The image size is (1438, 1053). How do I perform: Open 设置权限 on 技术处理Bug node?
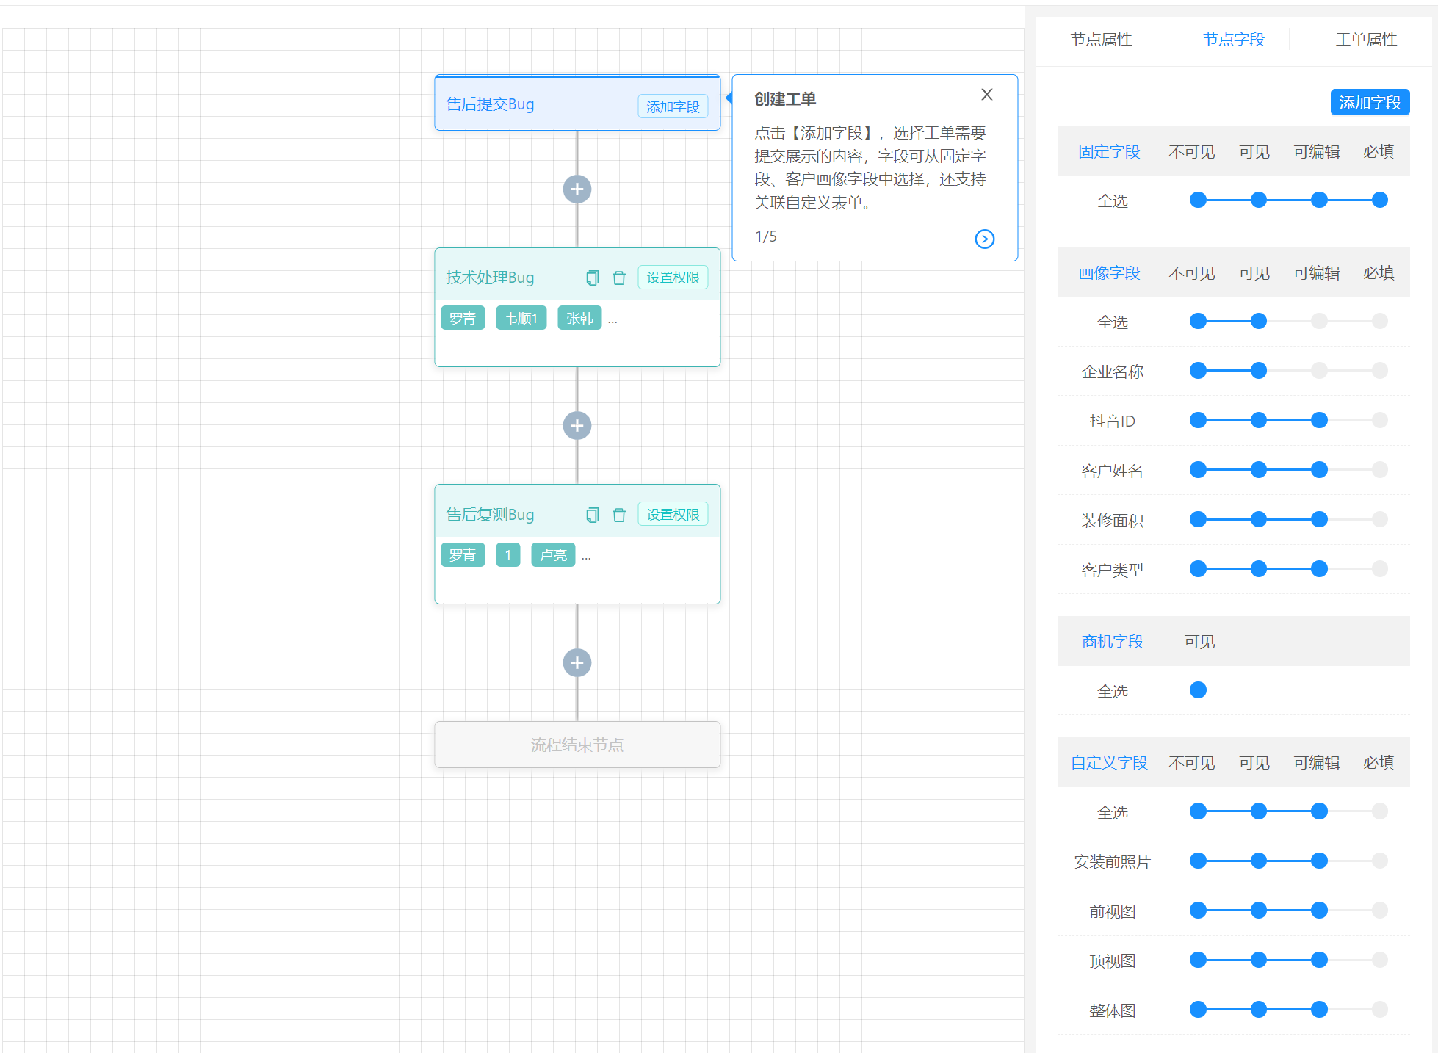coord(673,278)
